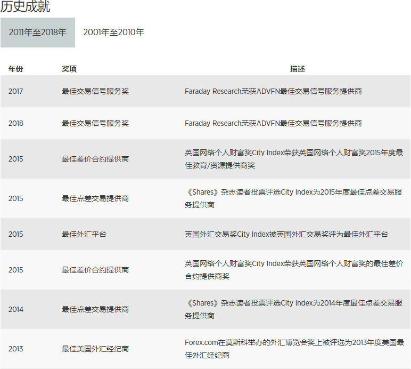Switch to the 2011年至2018年 tab

click(37, 33)
